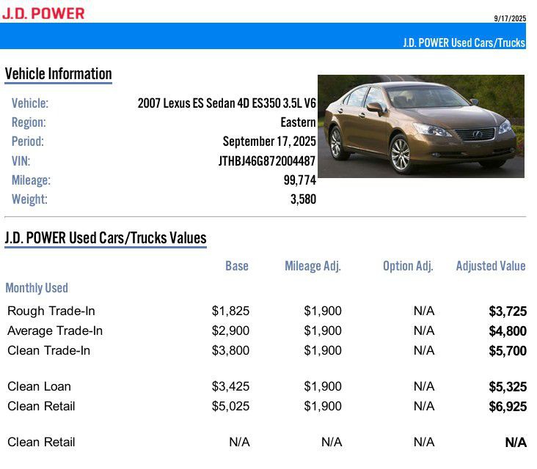Click the 'Mileage Adj.' column header
The width and height of the screenshot is (537, 469).
(313, 266)
